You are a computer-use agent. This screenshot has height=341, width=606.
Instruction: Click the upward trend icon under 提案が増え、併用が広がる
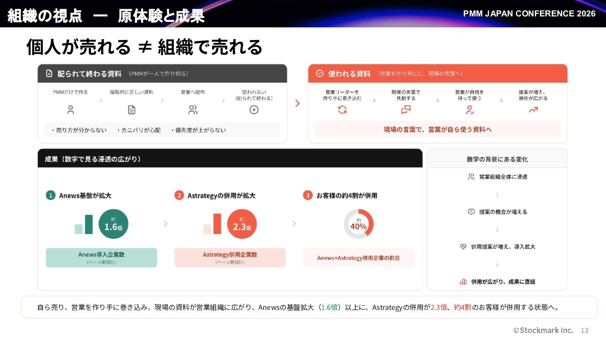pyautogui.click(x=533, y=110)
